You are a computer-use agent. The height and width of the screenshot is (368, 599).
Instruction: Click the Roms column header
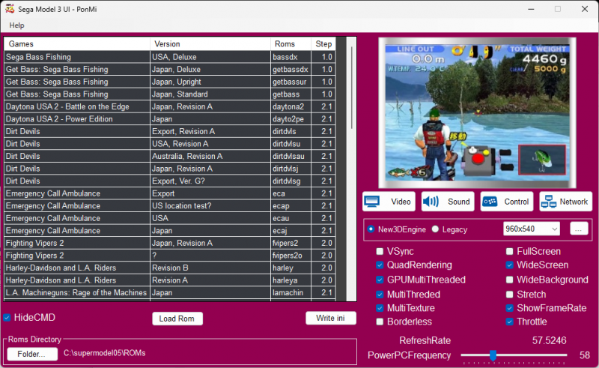click(291, 44)
